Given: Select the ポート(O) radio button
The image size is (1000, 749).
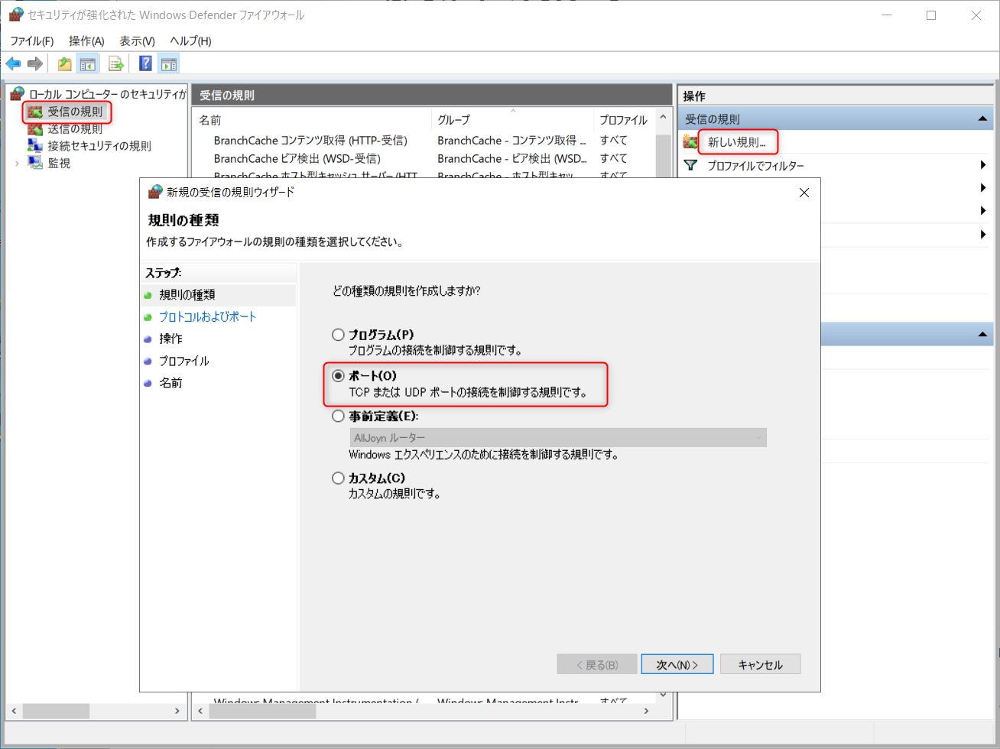Looking at the screenshot, I should click(x=338, y=375).
